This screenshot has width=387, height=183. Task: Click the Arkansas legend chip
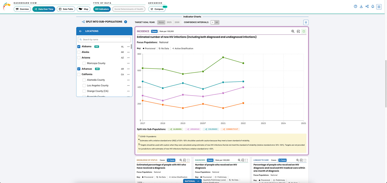click(x=193, y=129)
